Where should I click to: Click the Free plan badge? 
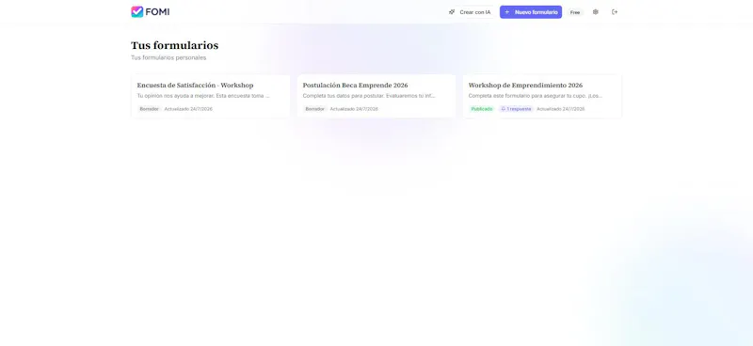pyautogui.click(x=575, y=12)
